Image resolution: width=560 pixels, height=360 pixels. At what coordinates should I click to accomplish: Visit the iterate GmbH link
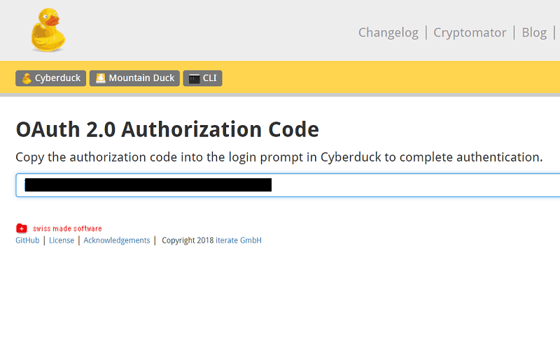point(239,240)
